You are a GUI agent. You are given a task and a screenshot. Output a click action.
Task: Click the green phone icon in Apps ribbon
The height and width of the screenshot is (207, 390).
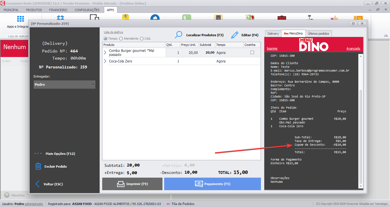pos(187,18)
